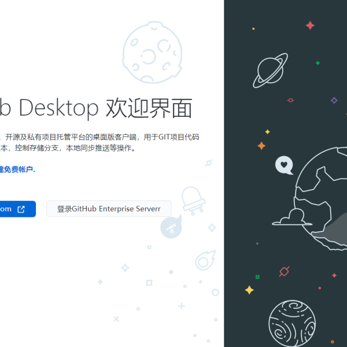Click the 登录GitHub Enterprise Serverr button

pyautogui.click(x=109, y=209)
